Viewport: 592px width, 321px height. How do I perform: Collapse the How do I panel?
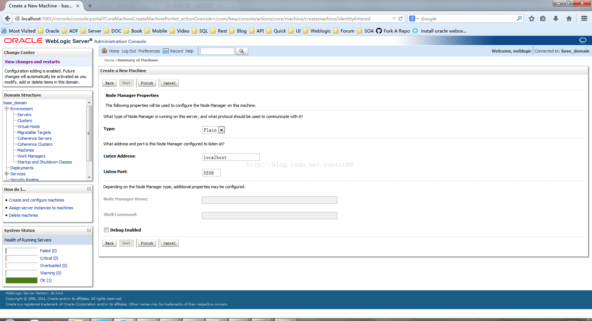point(89,189)
